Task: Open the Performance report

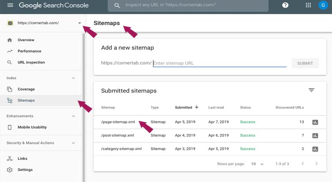Action: click(29, 51)
